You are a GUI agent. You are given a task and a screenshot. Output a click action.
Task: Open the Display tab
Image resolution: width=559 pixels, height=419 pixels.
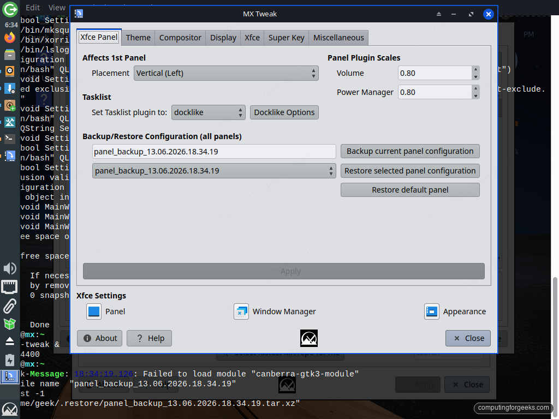point(223,38)
